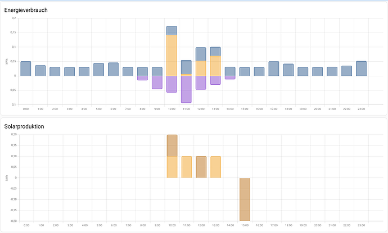Click the orange segment of Energieverbrauch 10:00 bar
This screenshot has width=388, height=233.
pos(172,55)
